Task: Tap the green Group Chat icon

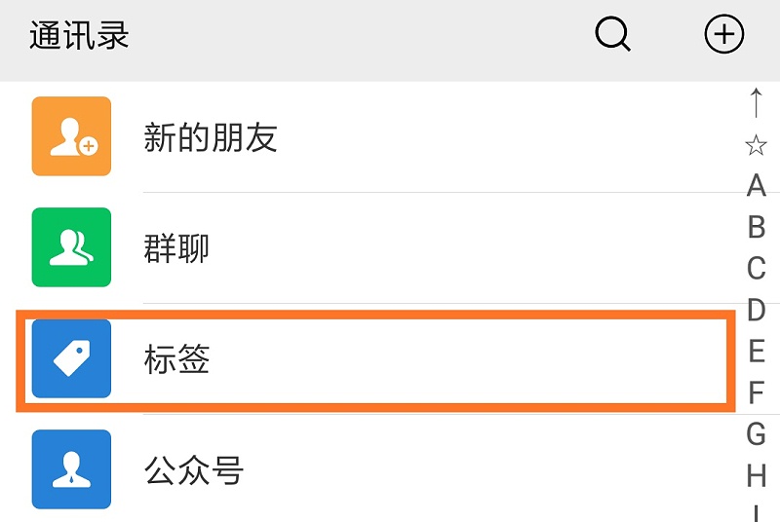Action: (71, 247)
